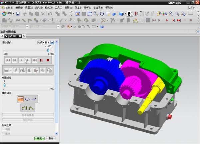Click the Delete X icon in toolbar
The width and height of the screenshot is (200, 144).
point(43,14)
